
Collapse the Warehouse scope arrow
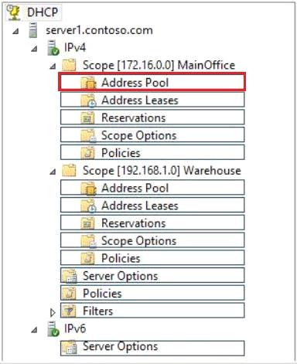53,172
